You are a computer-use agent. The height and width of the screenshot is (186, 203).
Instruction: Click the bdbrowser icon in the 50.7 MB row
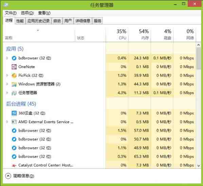point(14,139)
